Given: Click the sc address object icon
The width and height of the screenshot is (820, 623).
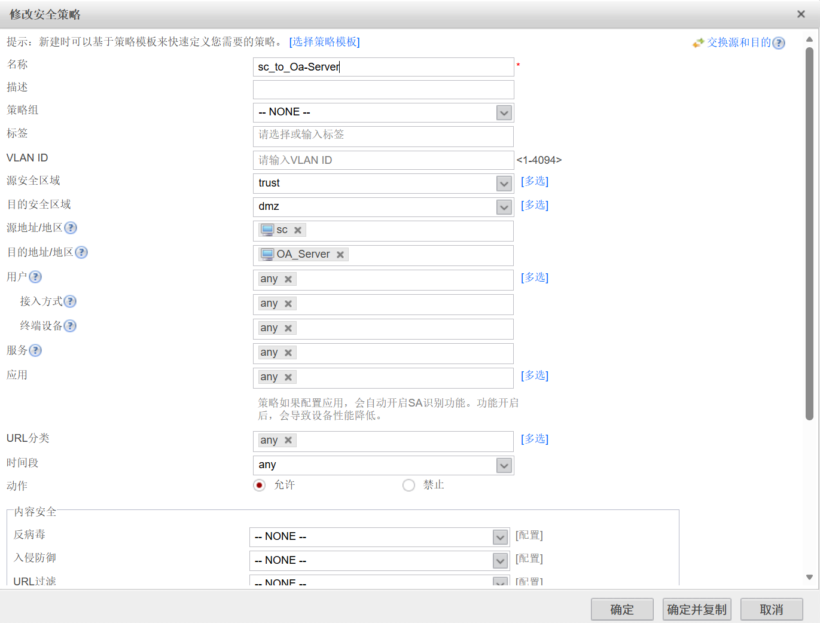Looking at the screenshot, I should 267,230.
